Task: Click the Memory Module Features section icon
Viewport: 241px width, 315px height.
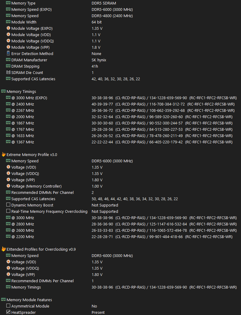Action: tap(3, 300)
